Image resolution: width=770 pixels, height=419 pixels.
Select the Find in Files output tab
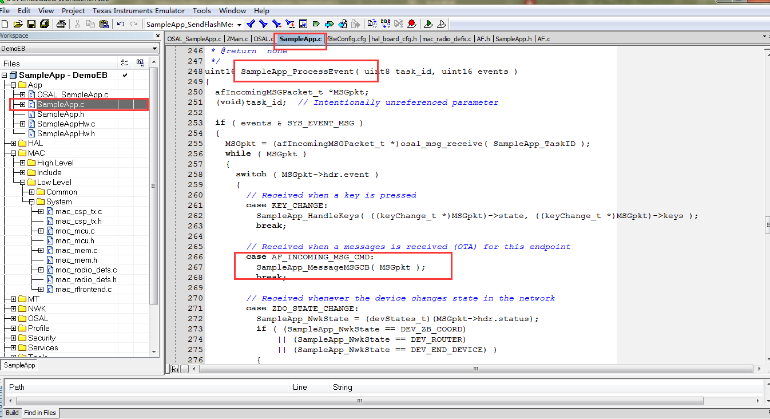point(40,413)
